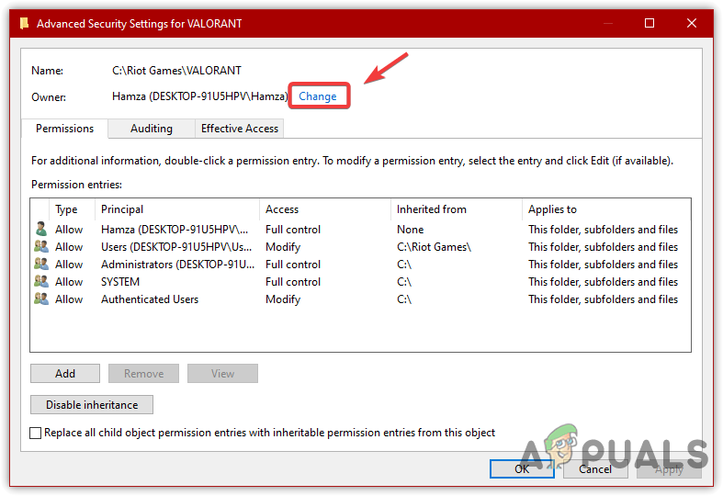Sort by the Type column header
Image resolution: width=723 pixels, height=496 pixels.
pos(72,209)
